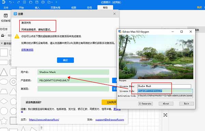Click the fit-to-window icon below the Keygen

pos(165,115)
